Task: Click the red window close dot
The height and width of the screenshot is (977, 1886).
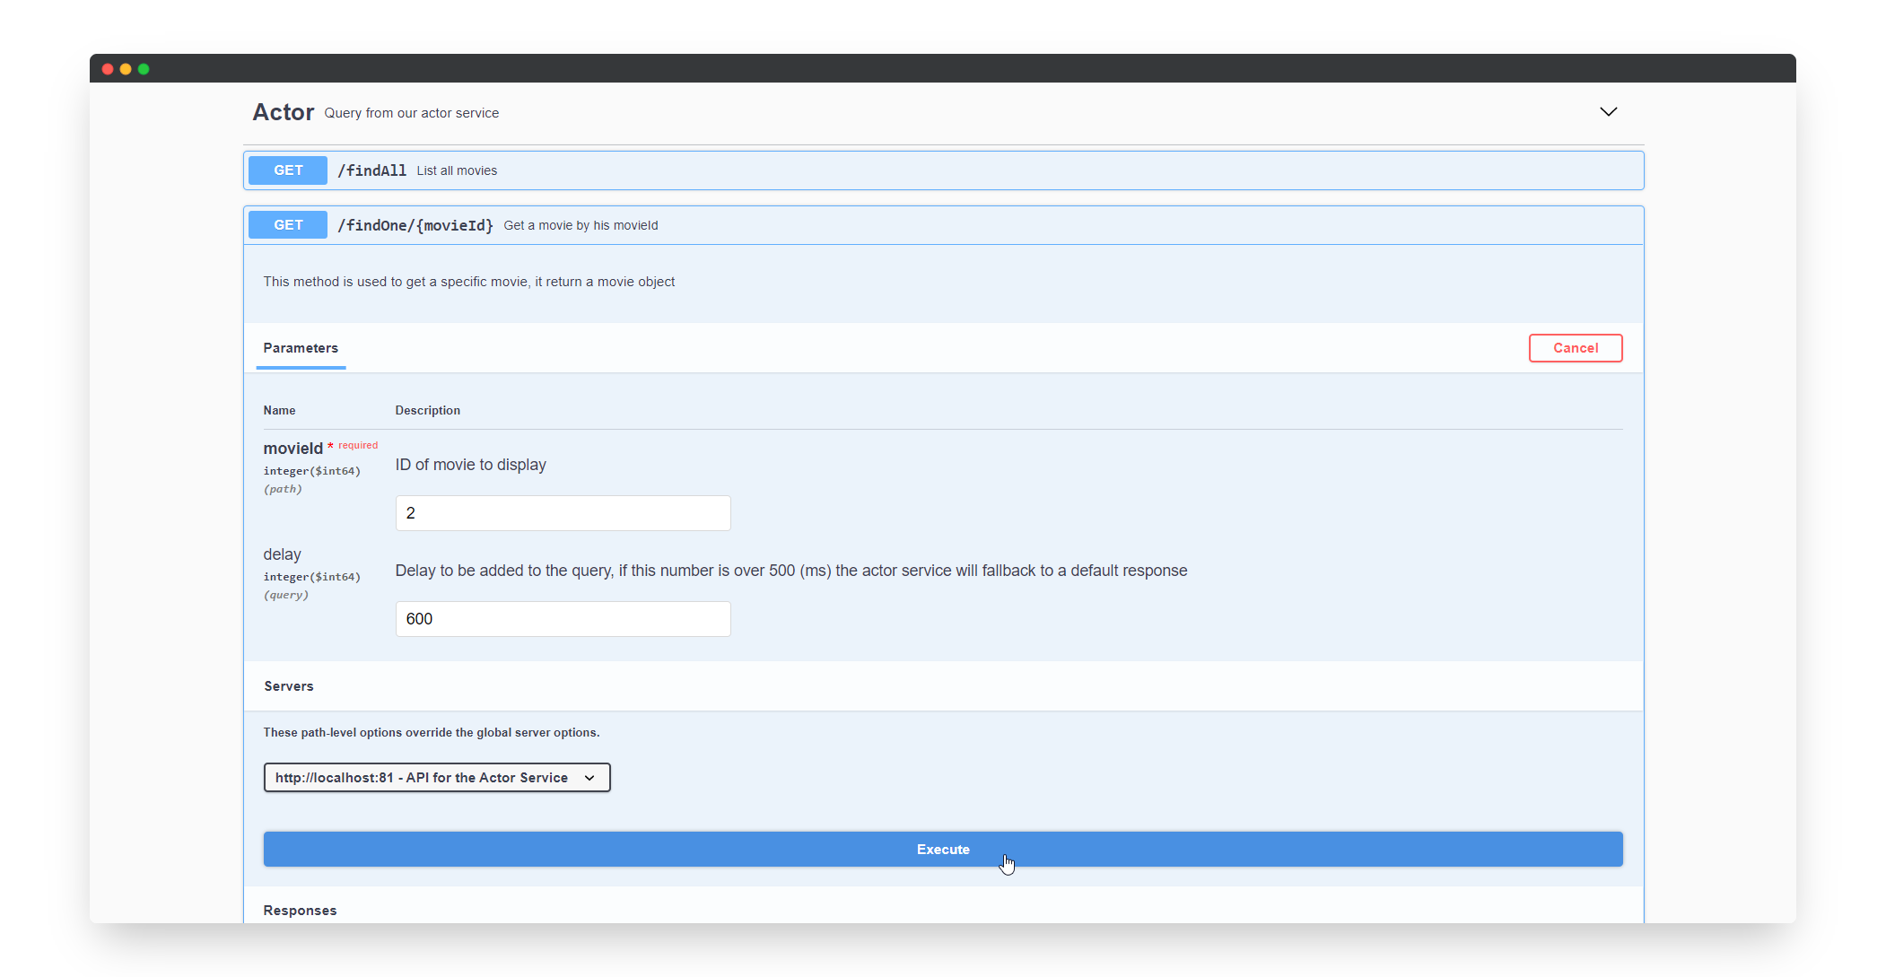Action: click(x=108, y=69)
